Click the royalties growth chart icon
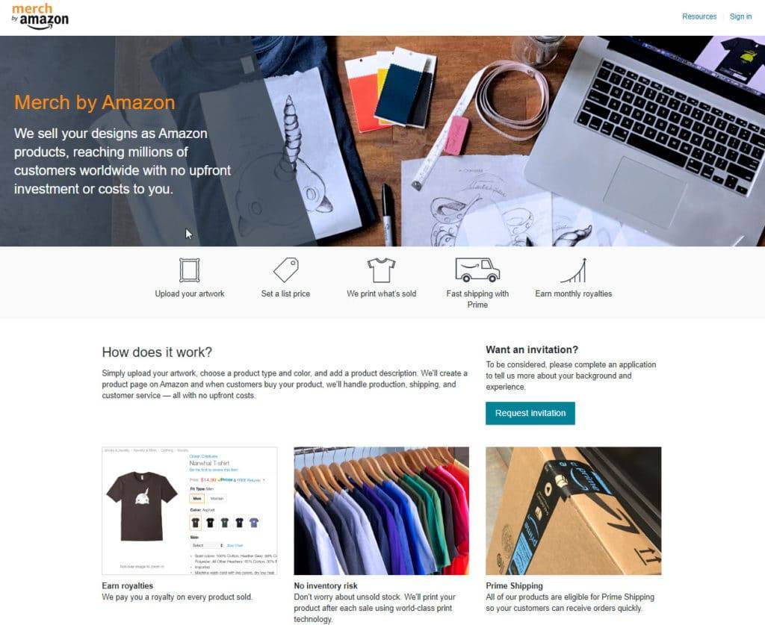Image resolution: width=765 pixels, height=625 pixels. 574,270
